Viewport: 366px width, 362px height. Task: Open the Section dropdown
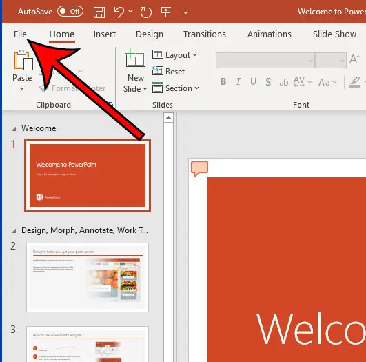[176, 88]
